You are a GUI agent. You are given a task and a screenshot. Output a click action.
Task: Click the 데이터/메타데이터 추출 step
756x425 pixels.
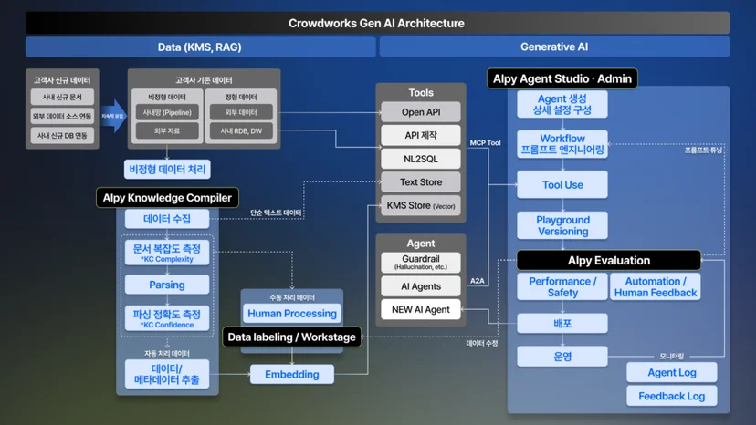pyautogui.click(x=167, y=374)
